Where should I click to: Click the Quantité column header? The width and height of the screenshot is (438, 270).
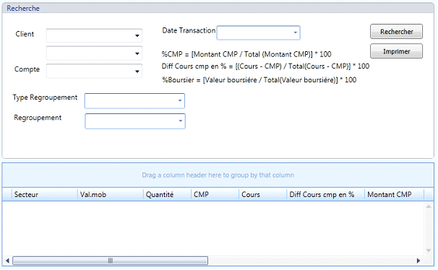[167, 194]
